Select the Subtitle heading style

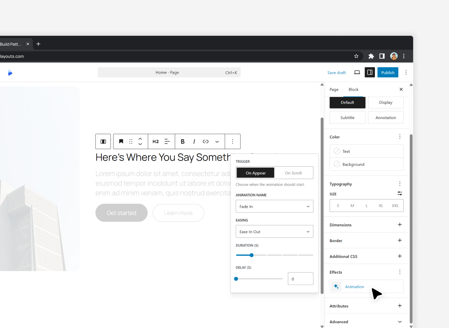(x=347, y=117)
